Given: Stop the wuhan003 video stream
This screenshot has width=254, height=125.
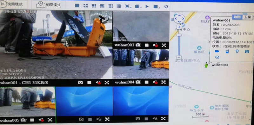Looking at the screenshot, I should coord(147,45).
